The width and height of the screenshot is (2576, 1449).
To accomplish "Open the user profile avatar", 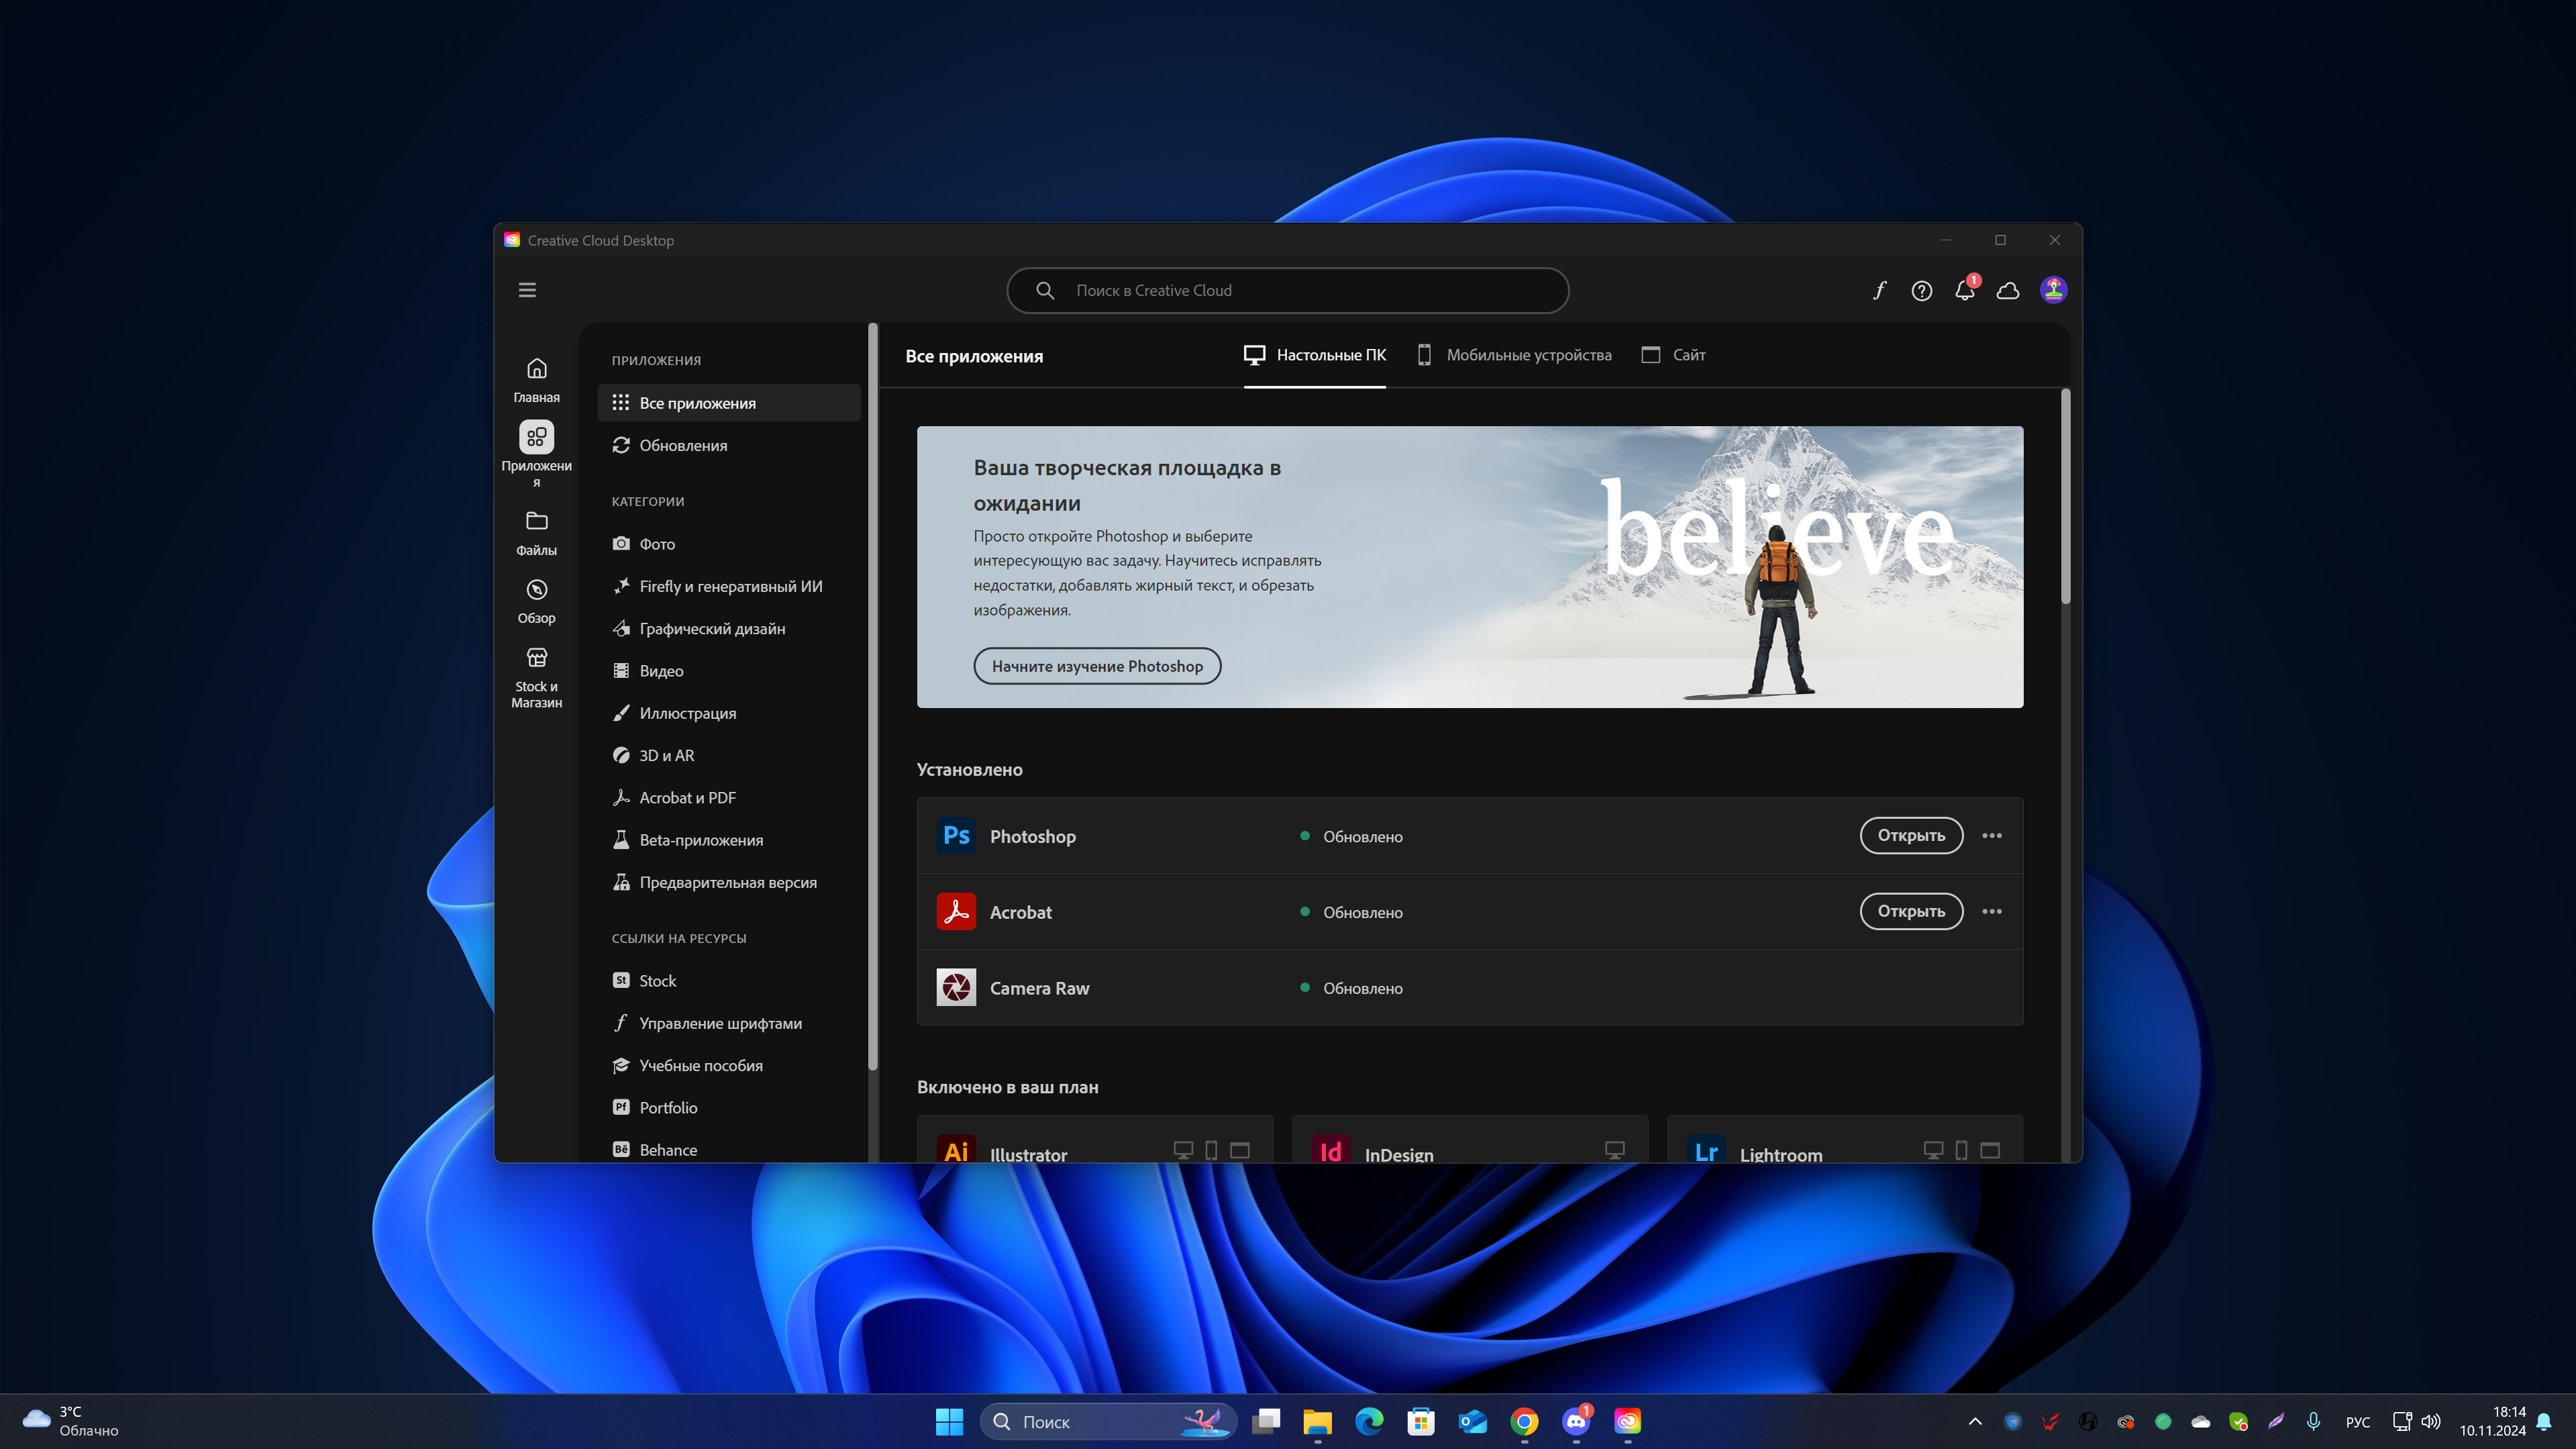I will point(2053,290).
